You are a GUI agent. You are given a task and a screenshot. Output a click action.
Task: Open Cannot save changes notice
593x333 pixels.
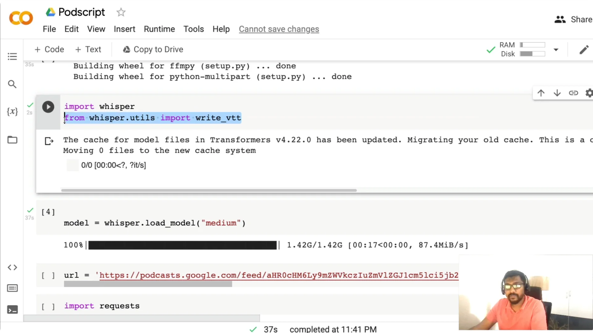279,29
